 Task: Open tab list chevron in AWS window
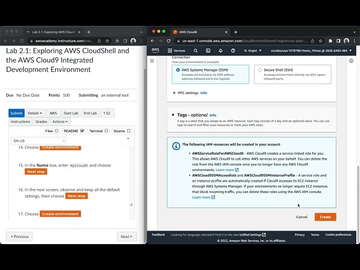coord(354,32)
